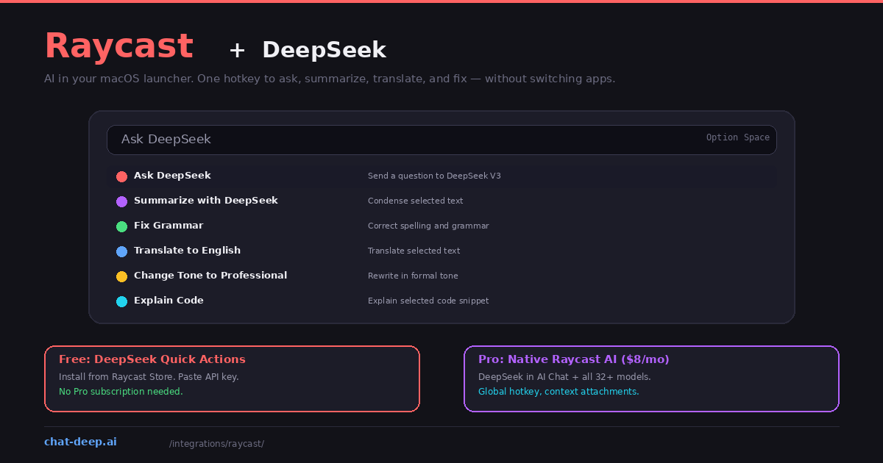Click the cyan Explain Code icon

(122, 301)
